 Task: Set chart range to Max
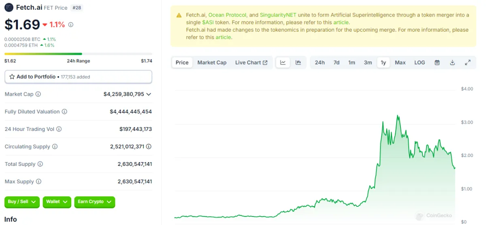coord(400,62)
